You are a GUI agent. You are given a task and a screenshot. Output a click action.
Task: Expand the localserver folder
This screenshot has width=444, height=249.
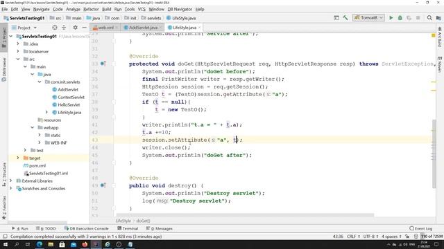pos(18,51)
